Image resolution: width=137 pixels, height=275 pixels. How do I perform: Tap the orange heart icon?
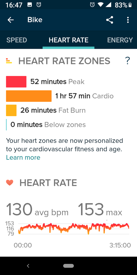pos(10,183)
